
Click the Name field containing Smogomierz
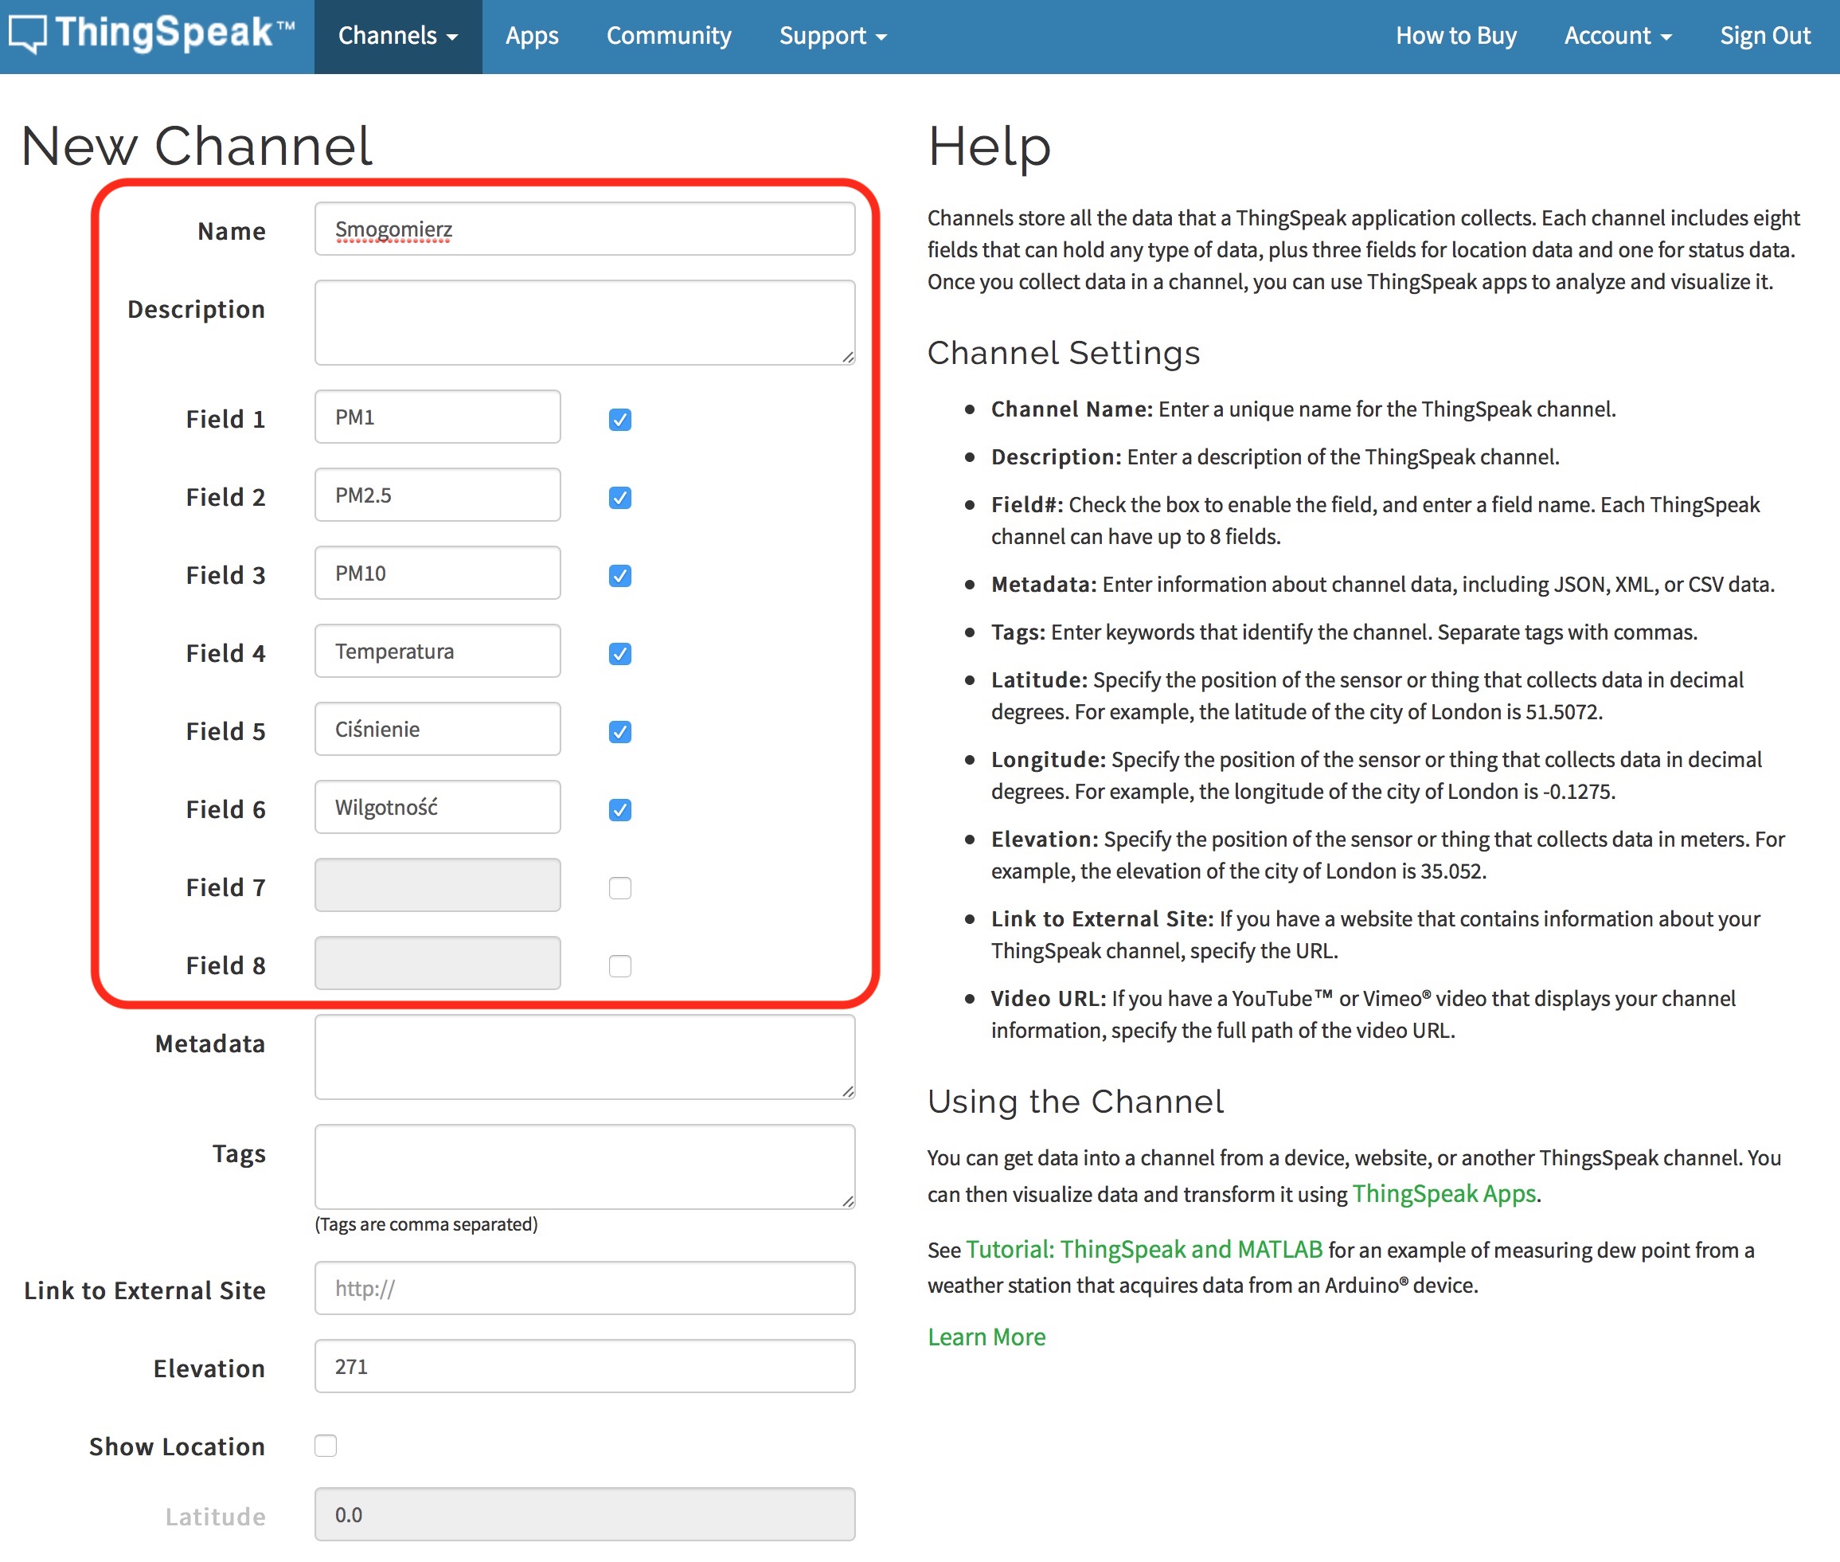[584, 229]
